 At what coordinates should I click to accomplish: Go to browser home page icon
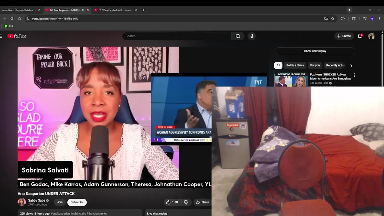click(x=19, y=19)
